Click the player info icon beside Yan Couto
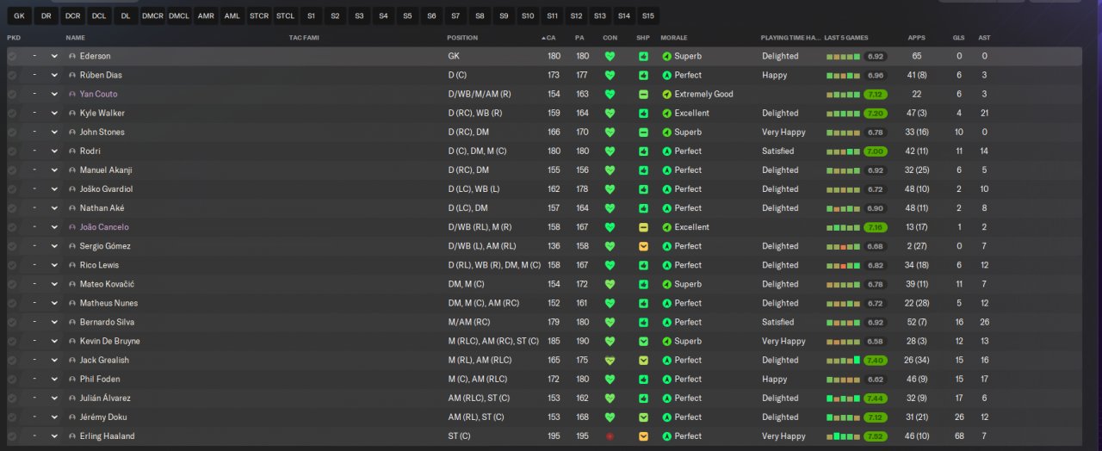Image resolution: width=1102 pixels, height=451 pixels. 72,94
